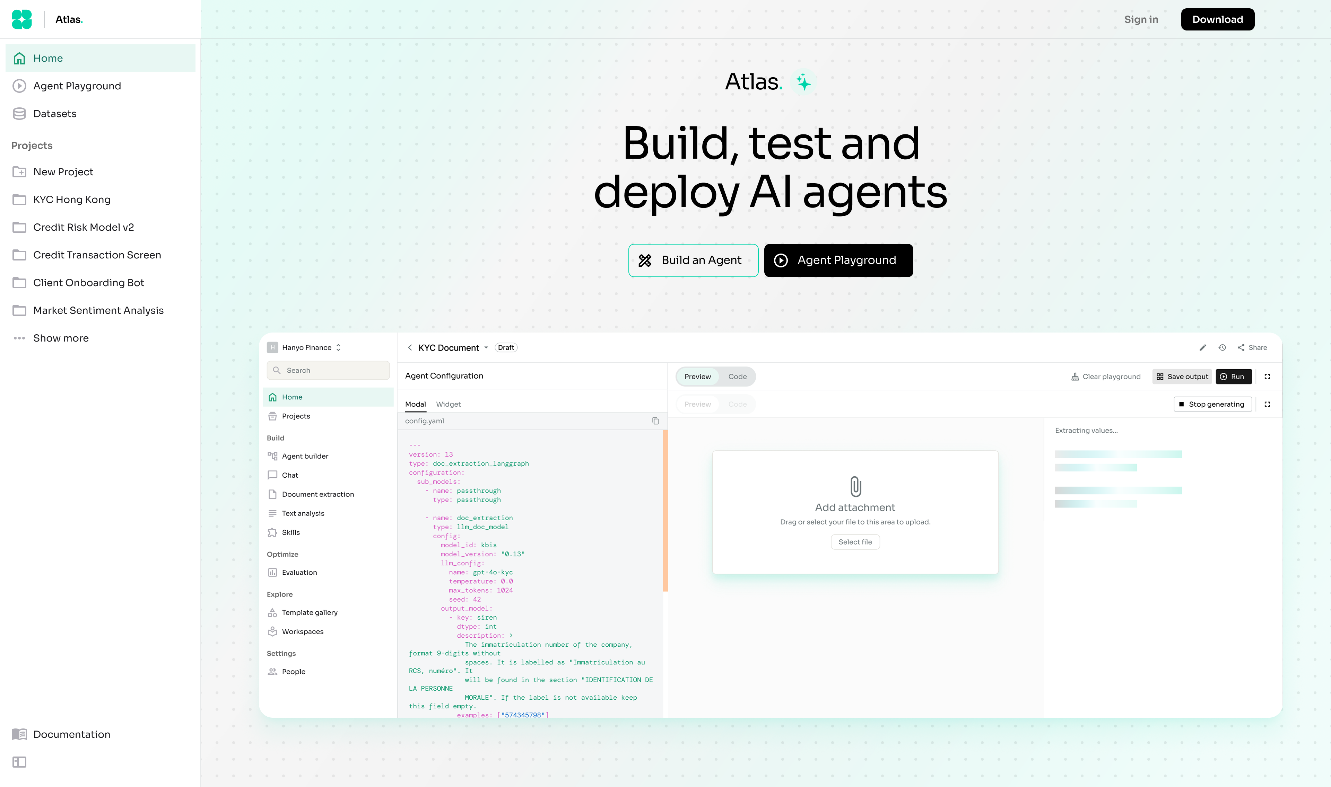Click the 'model_id: kbis' line in config
1331x787 pixels.
(468, 545)
